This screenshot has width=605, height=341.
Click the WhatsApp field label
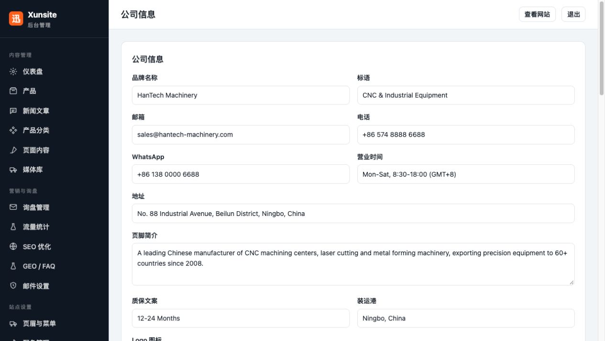coord(148,157)
